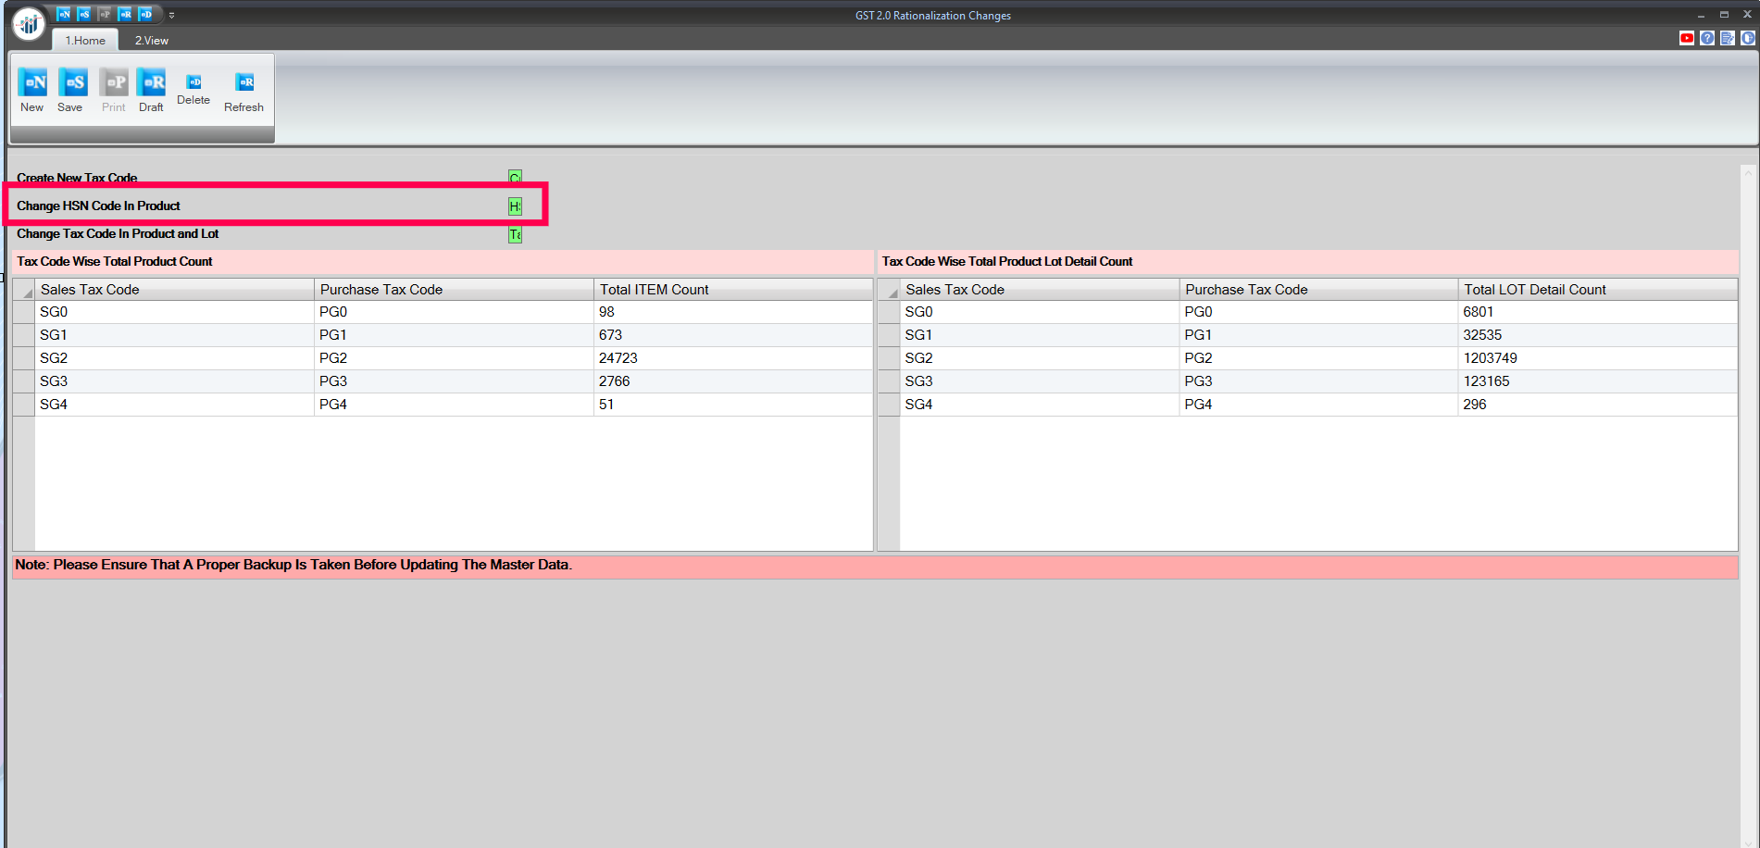The image size is (1760, 848).
Task: Click the D icon in quick access toolbar
Action: [x=145, y=14]
